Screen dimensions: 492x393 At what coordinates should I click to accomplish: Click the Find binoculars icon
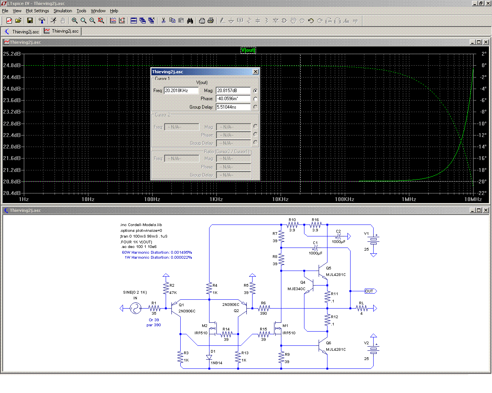click(x=190, y=21)
